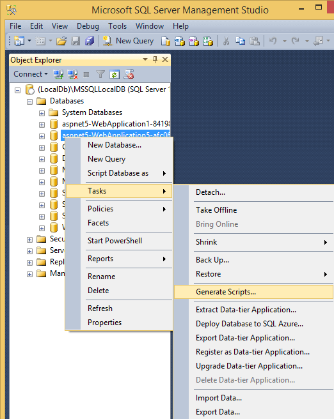
Task: Click the Object Explorer filter icon
Action: tap(100, 74)
